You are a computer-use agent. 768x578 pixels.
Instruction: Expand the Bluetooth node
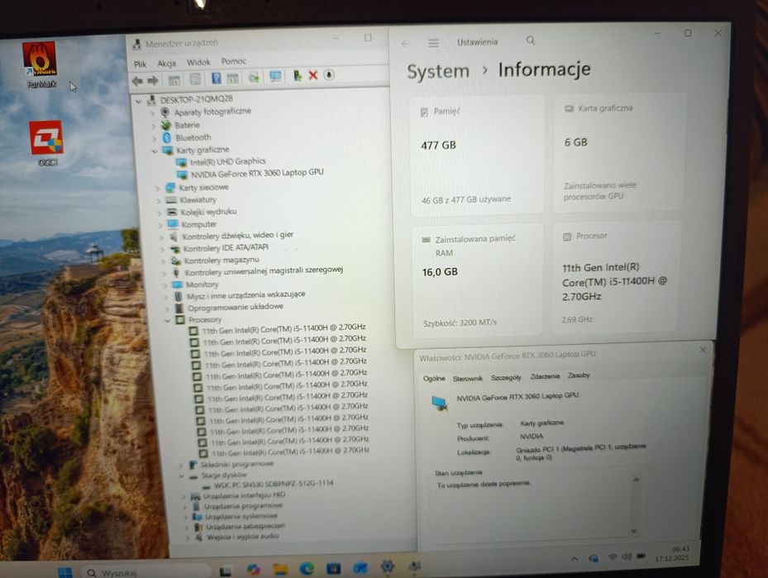(x=155, y=139)
